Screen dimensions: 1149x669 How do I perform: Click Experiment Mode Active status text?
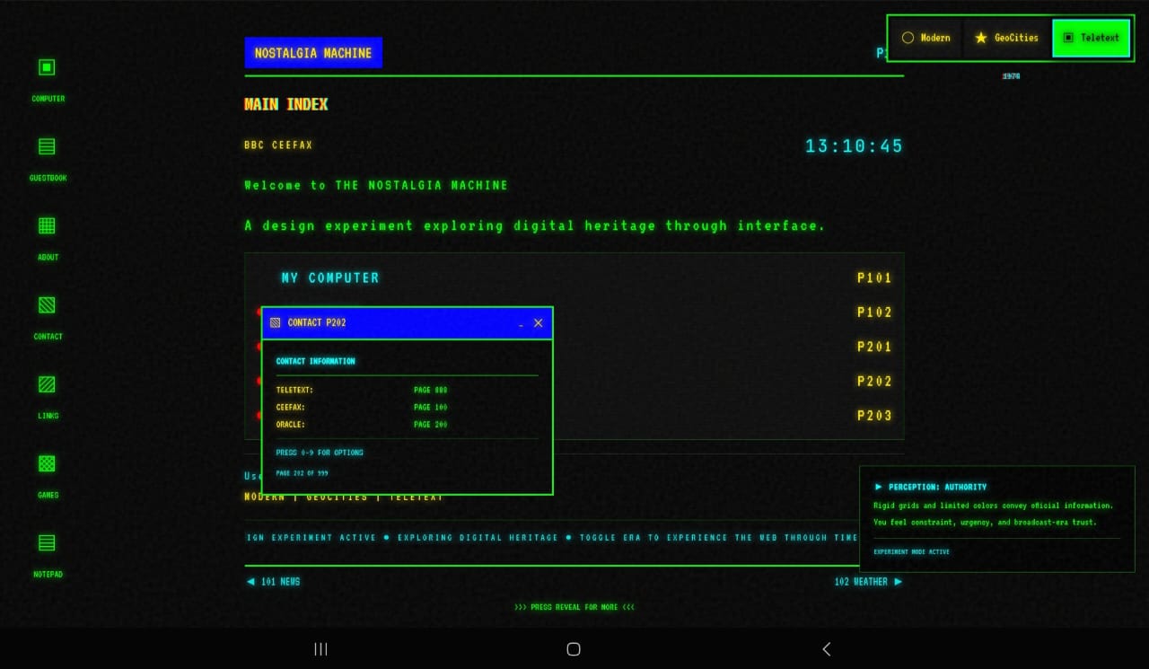pyautogui.click(x=911, y=552)
